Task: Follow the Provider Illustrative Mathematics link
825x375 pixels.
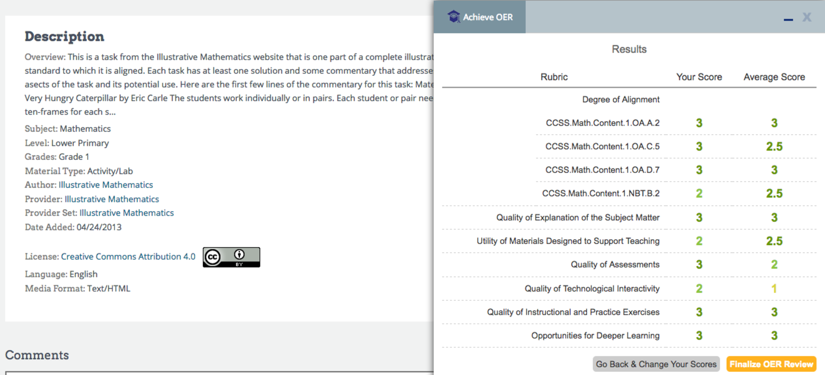Action: click(x=112, y=199)
